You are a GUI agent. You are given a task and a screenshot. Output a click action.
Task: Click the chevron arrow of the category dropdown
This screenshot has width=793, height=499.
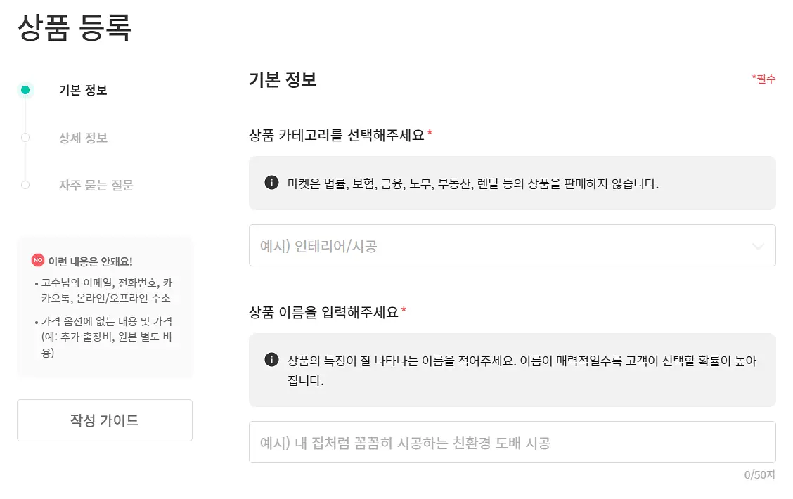point(758,247)
